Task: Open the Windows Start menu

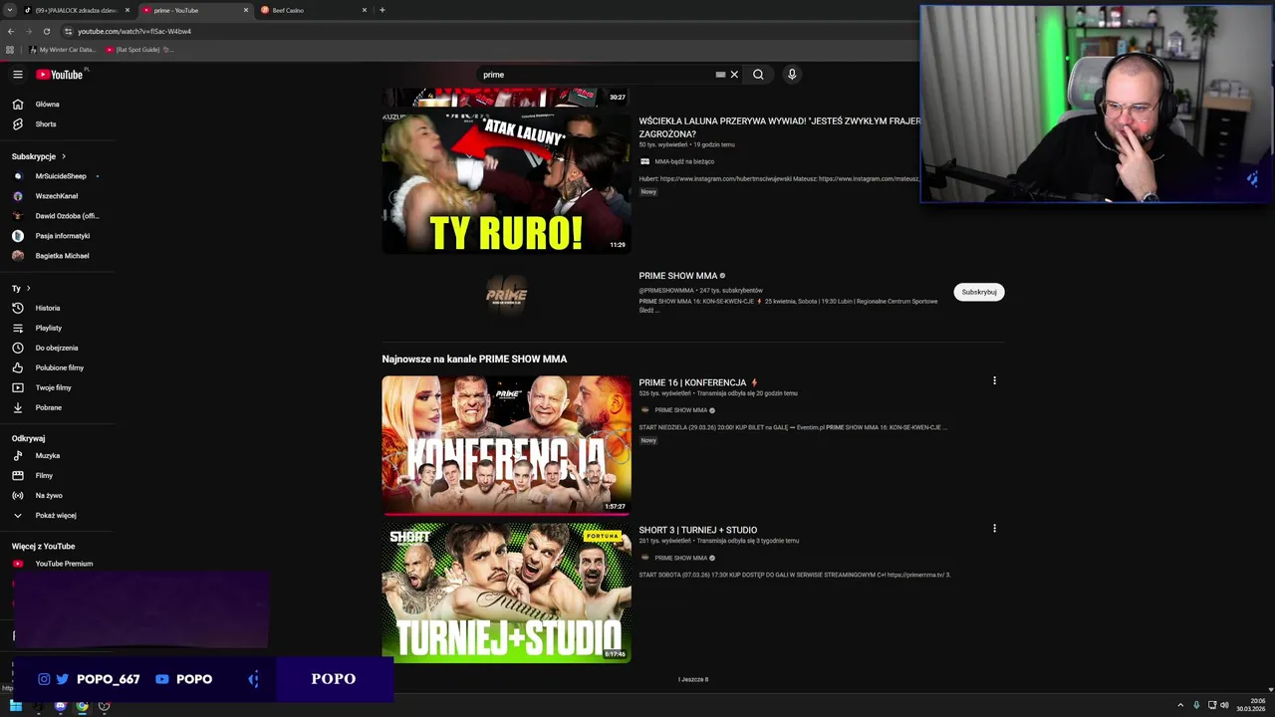Action: pyautogui.click(x=15, y=706)
